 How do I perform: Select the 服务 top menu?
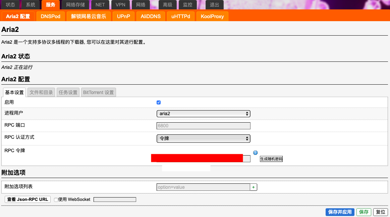(x=51, y=5)
